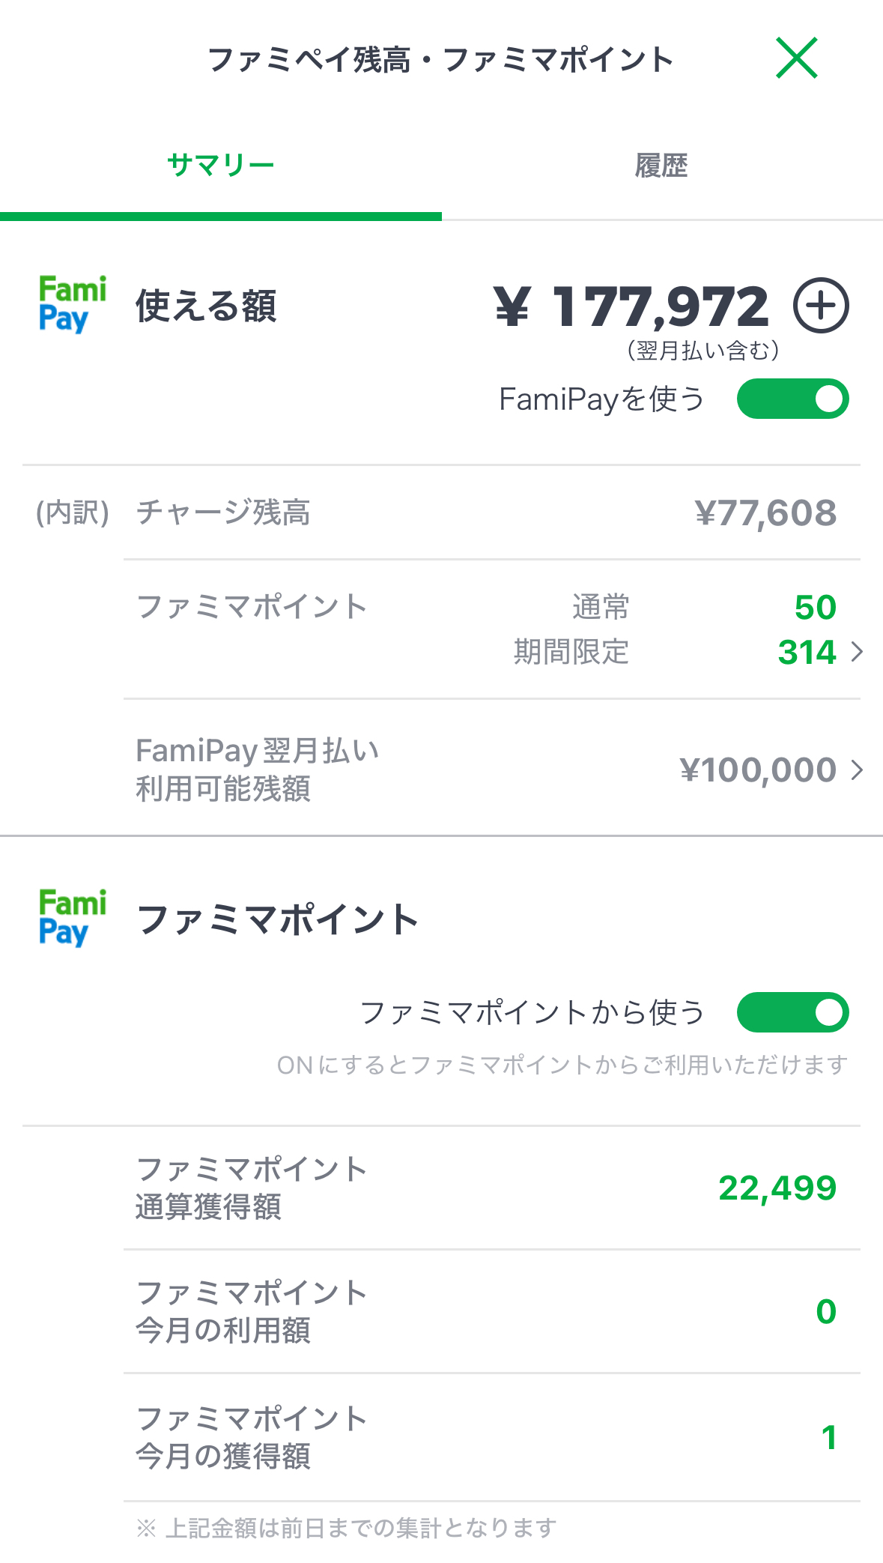Select the サマリー tab

[x=221, y=165]
